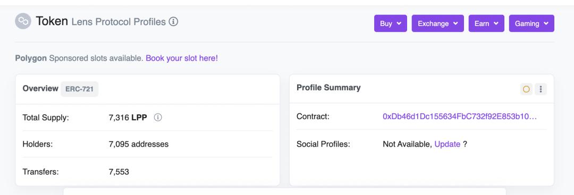The width and height of the screenshot is (574, 195).
Task: Click the Transfers count 7,553
Action: click(119, 172)
